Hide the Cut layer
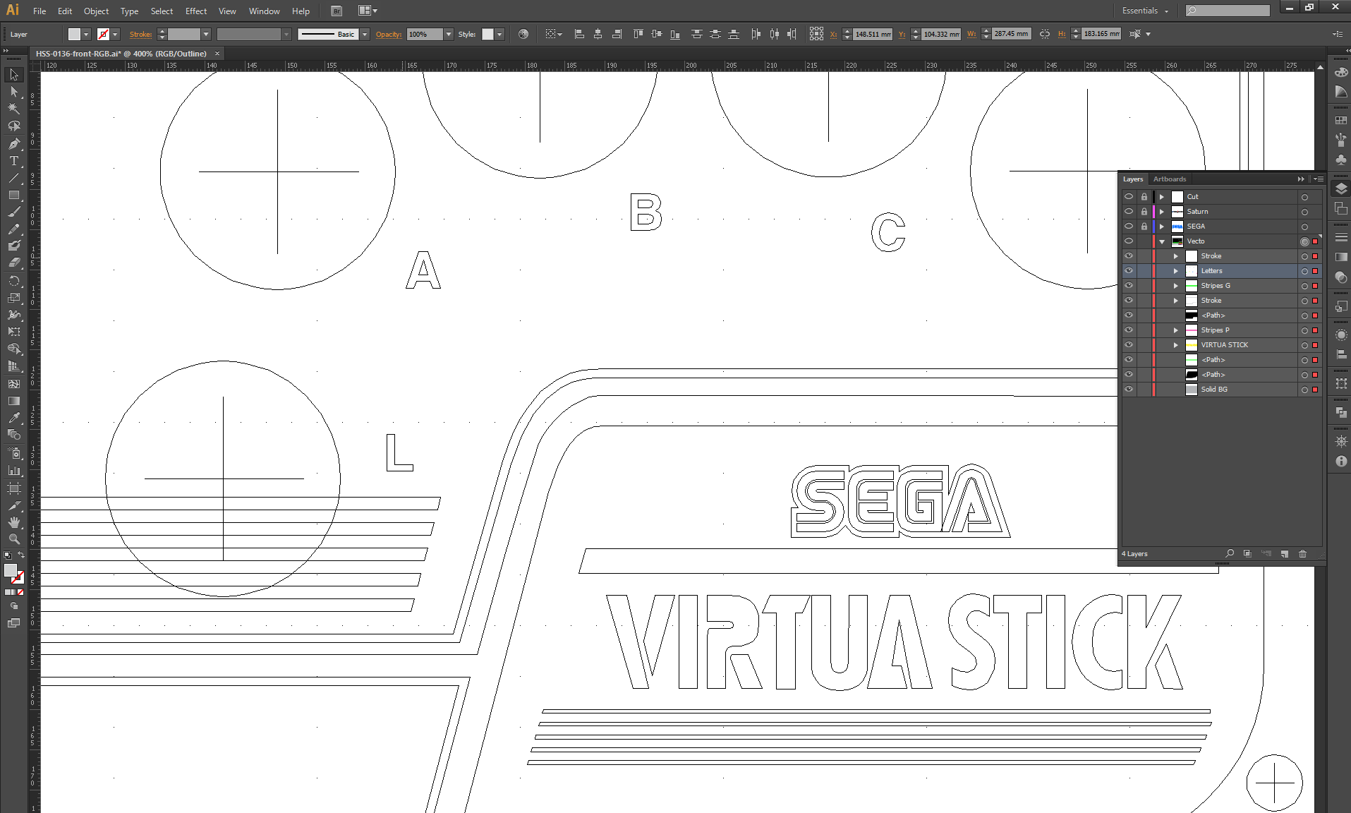This screenshot has height=813, width=1351. click(x=1129, y=197)
